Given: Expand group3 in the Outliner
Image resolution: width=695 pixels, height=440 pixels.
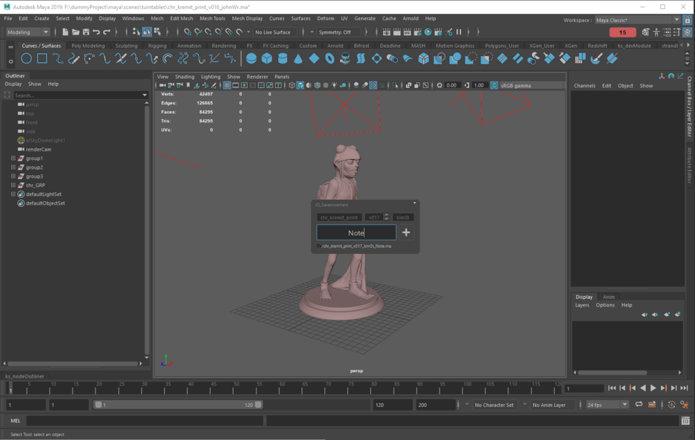Looking at the screenshot, I should (13, 176).
